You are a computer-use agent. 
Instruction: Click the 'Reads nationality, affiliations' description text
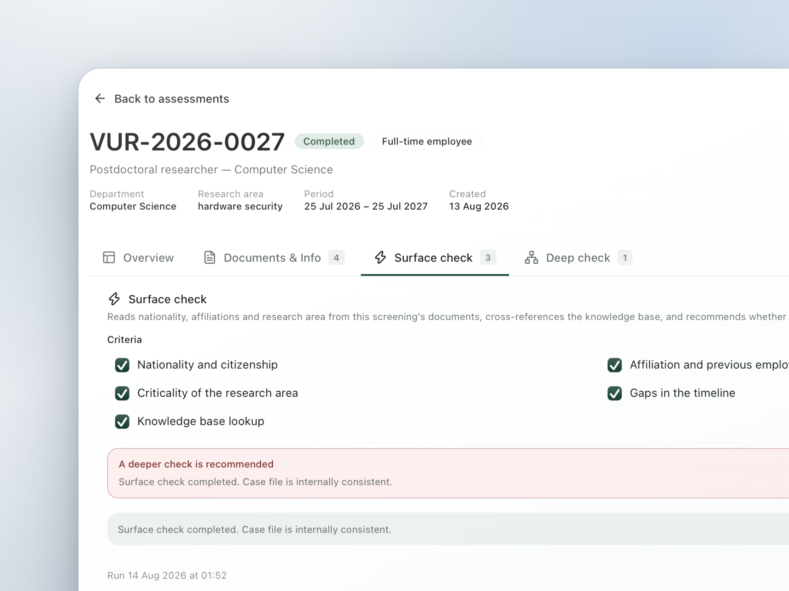(447, 317)
